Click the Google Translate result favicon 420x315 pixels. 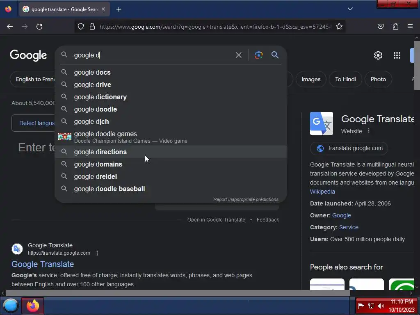[17, 249]
